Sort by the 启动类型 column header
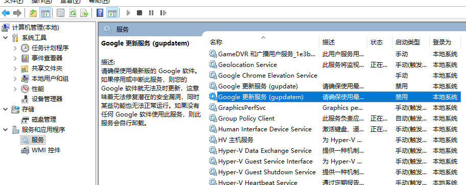This screenshot has height=185, width=466. click(407, 42)
